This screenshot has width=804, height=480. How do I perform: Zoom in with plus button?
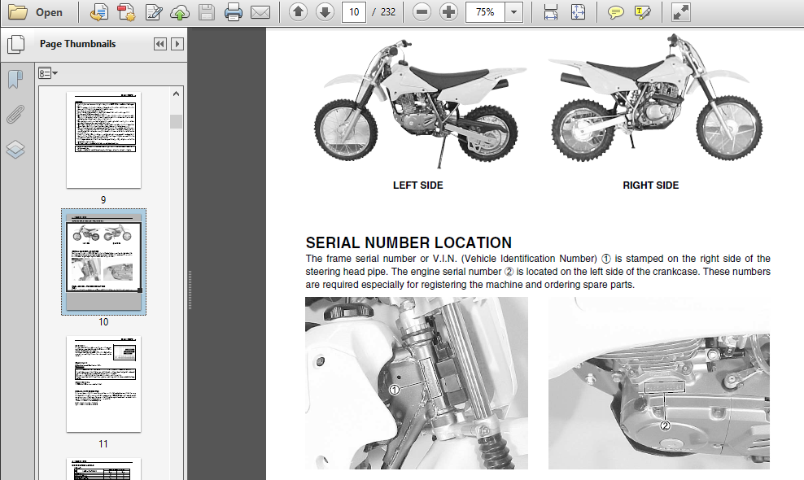coord(448,11)
